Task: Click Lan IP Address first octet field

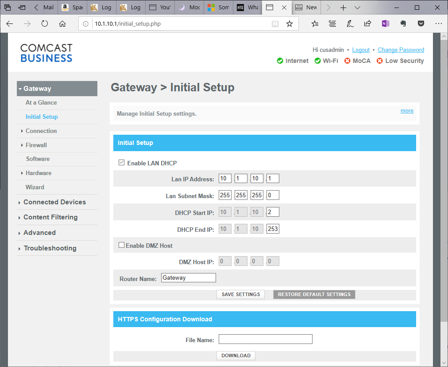Action: click(x=225, y=179)
